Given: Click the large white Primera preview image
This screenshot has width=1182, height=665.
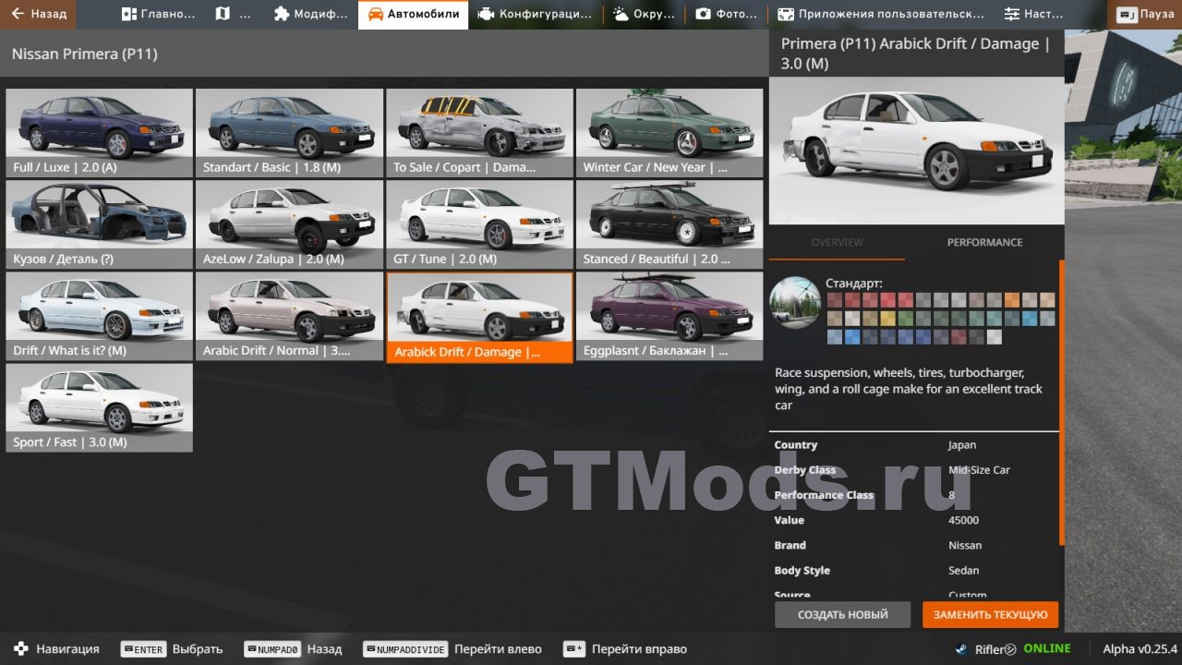Looking at the screenshot, I should (916, 150).
